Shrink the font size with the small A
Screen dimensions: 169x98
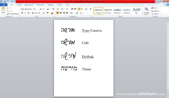click(44, 9)
